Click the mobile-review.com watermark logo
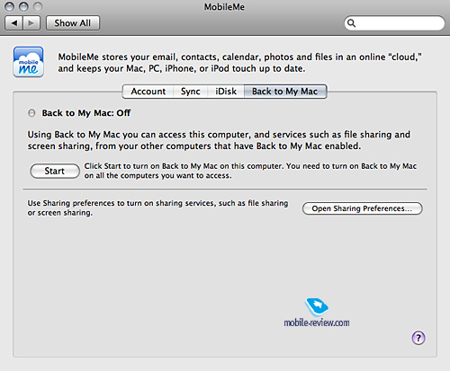 [x=317, y=307]
